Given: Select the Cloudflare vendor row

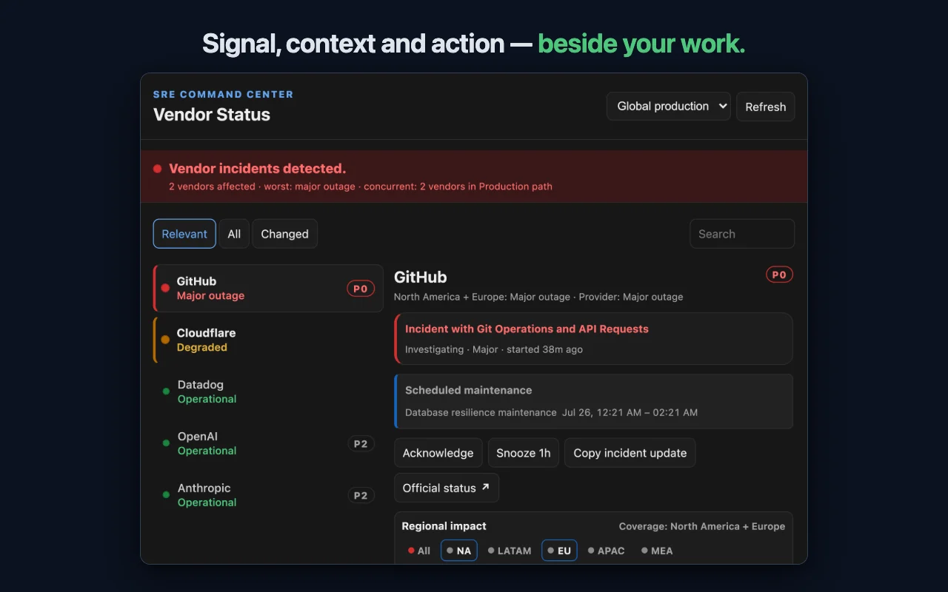Looking at the screenshot, I should (x=268, y=340).
